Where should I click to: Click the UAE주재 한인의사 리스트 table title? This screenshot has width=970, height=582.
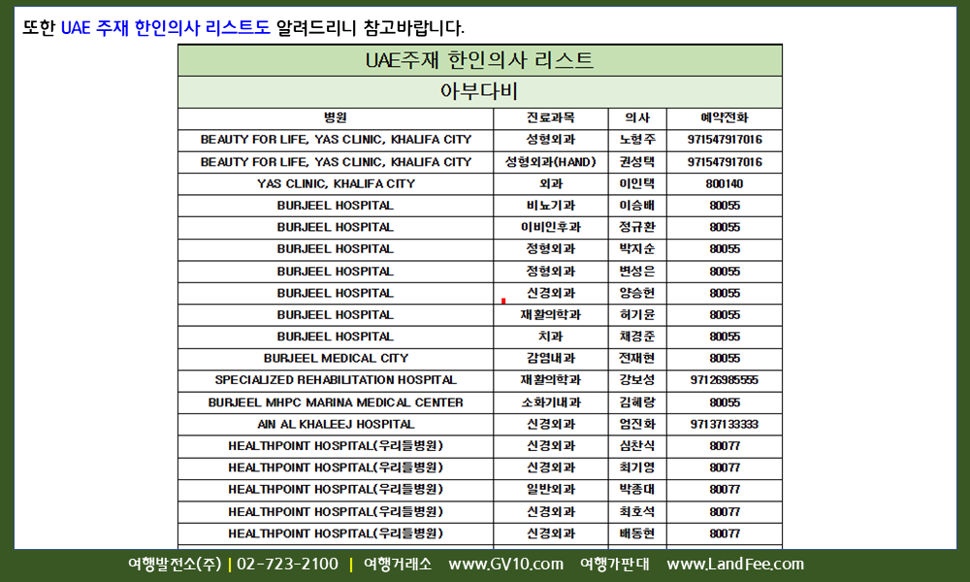(479, 60)
